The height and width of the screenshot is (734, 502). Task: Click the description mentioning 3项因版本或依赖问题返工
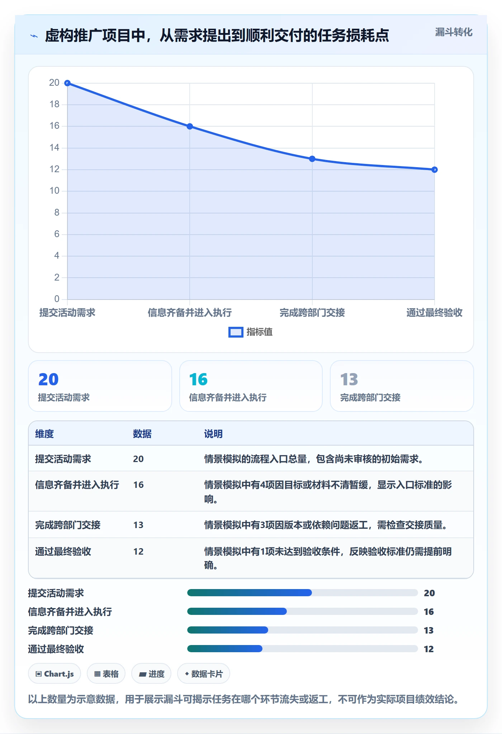[326, 525]
